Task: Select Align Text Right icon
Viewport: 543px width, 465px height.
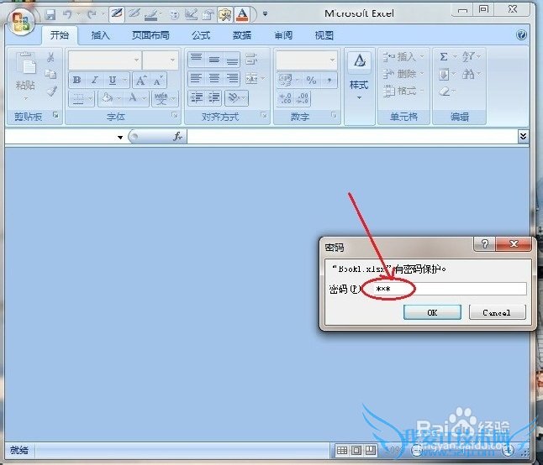Action: (232, 79)
